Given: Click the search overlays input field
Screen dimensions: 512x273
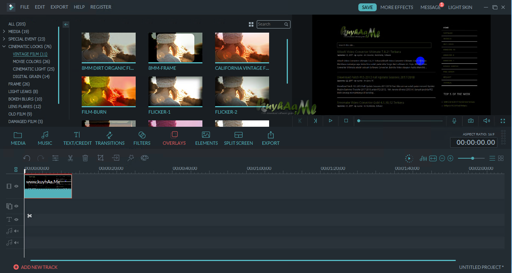Looking at the screenshot, I should point(274,24).
